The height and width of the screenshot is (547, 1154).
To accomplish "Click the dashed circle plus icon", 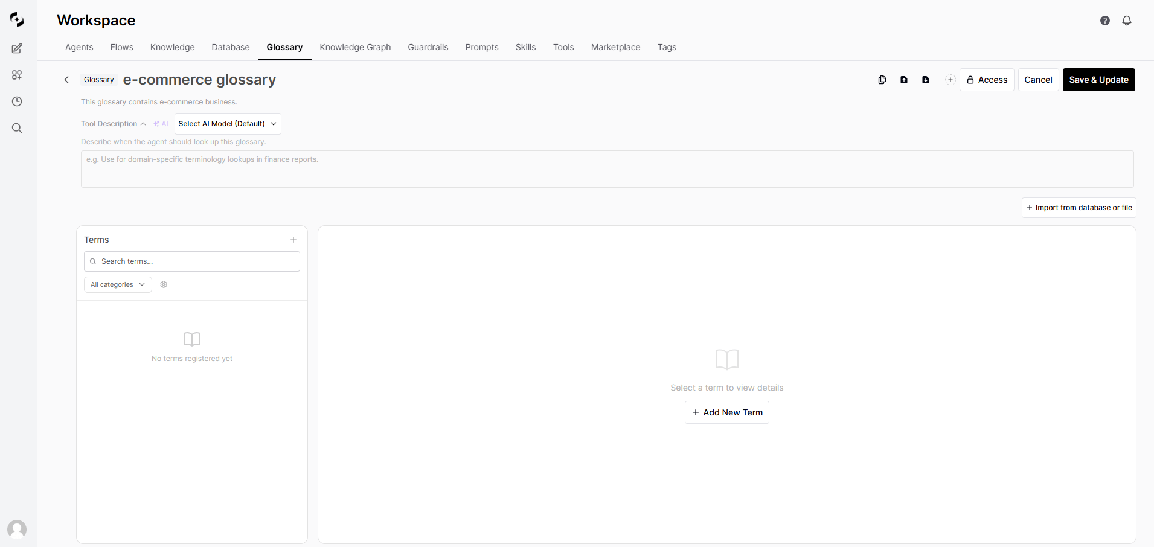I will 950,80.
